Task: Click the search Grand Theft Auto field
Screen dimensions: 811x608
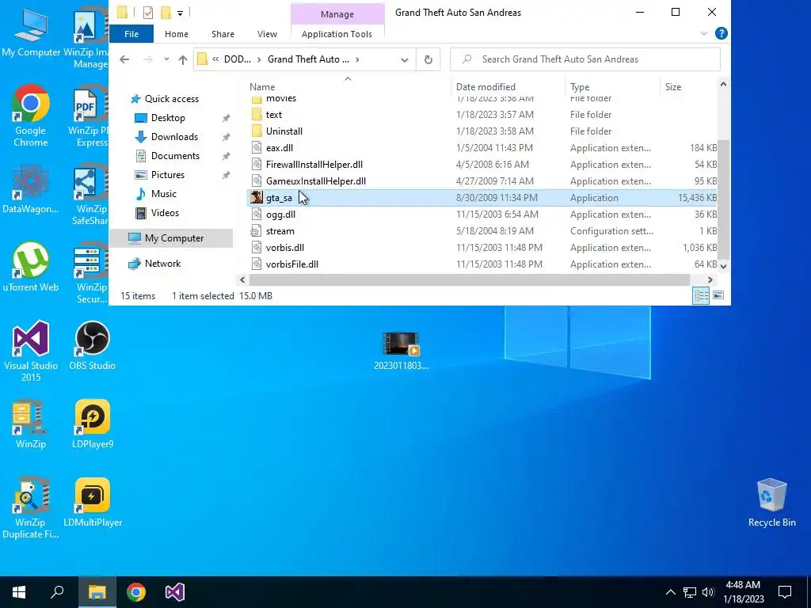Action: click(585, 59)
